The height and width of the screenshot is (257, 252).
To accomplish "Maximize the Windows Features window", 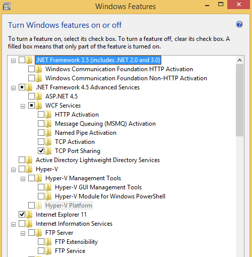I will 221,5.
